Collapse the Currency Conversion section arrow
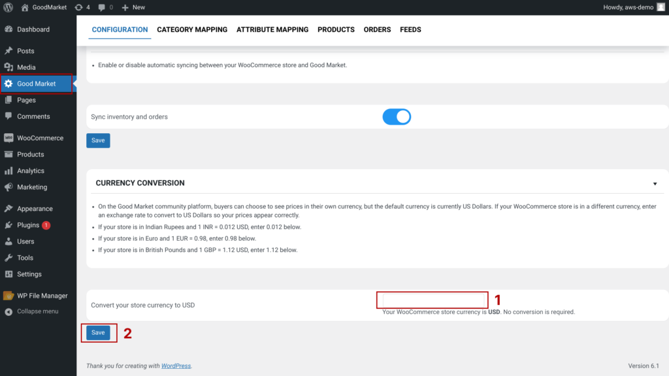The image size is (669, 376). click(655, 183)
